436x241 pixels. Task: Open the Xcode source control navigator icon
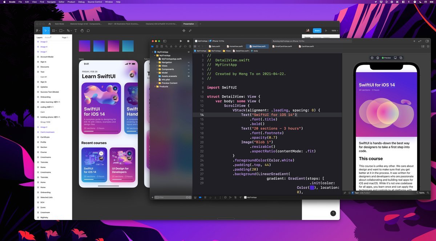point(157,46)
